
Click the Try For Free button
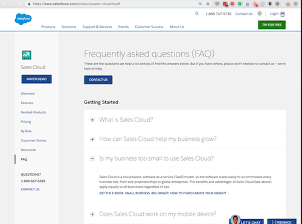coord(272,25)
